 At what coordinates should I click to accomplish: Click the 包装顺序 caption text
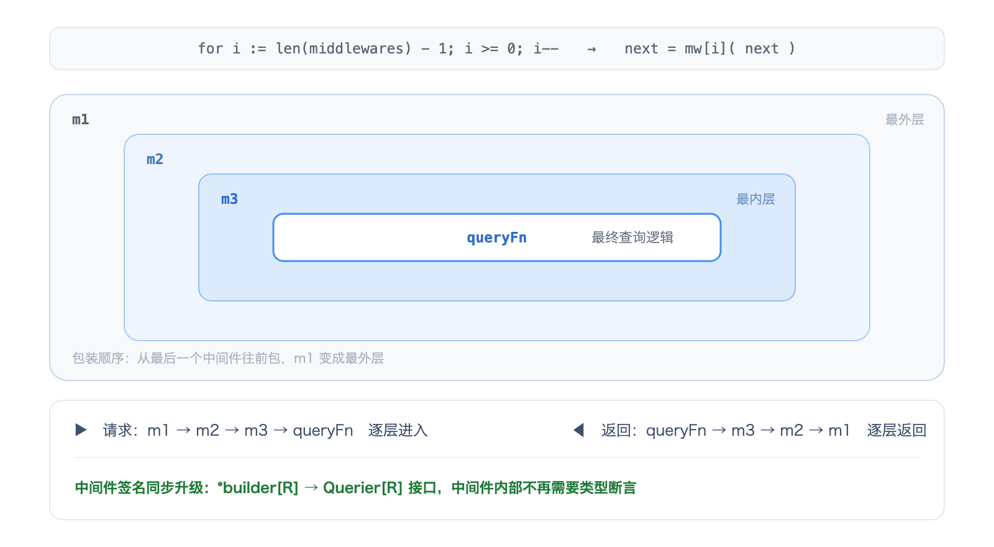[x=228, y=358]
